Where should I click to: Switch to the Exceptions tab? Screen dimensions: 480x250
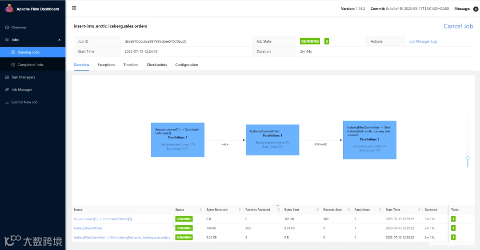click(x=106, y=65)
